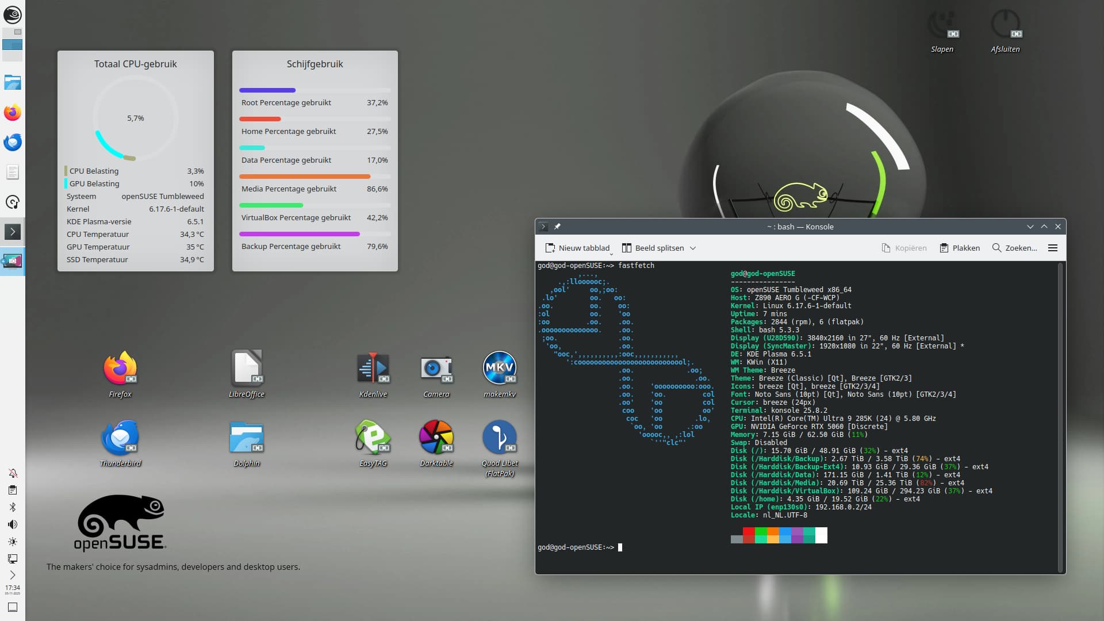Click the red color block in fastfetch palette
This screenshot has height=621, width=1104.
(749, 535)
